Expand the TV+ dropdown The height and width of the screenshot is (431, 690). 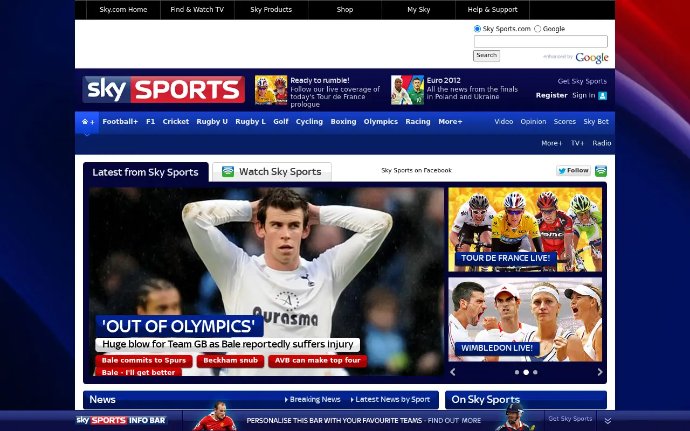(x=578, y=143)
